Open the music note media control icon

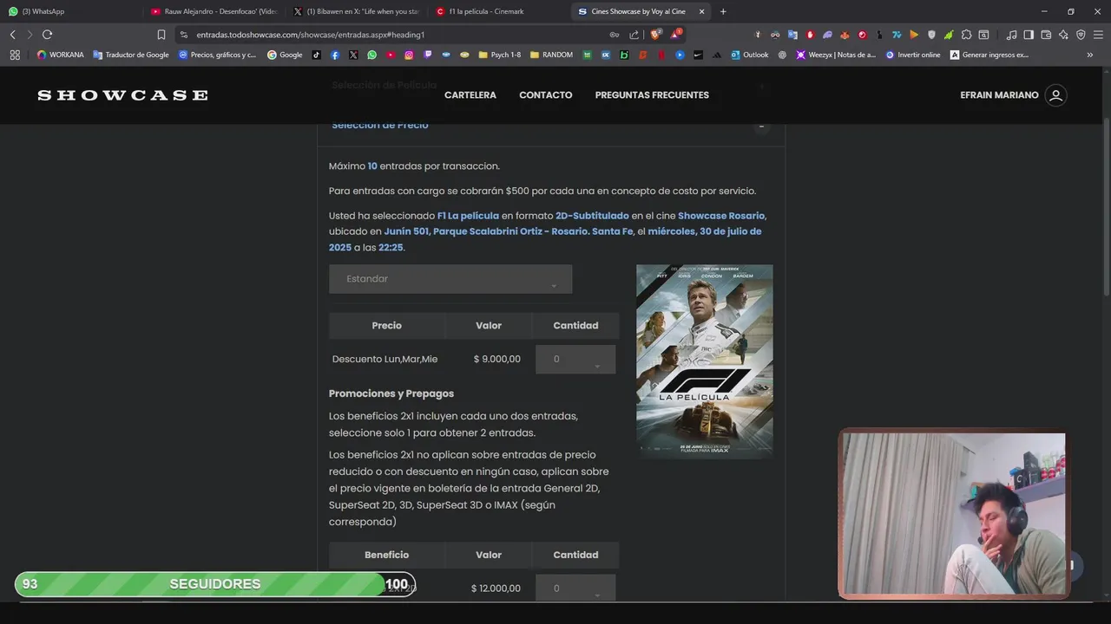(1011, 35)
